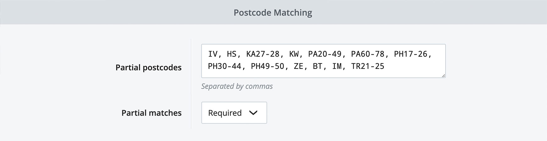Click the Partial matches label

[x=152, y=113]
